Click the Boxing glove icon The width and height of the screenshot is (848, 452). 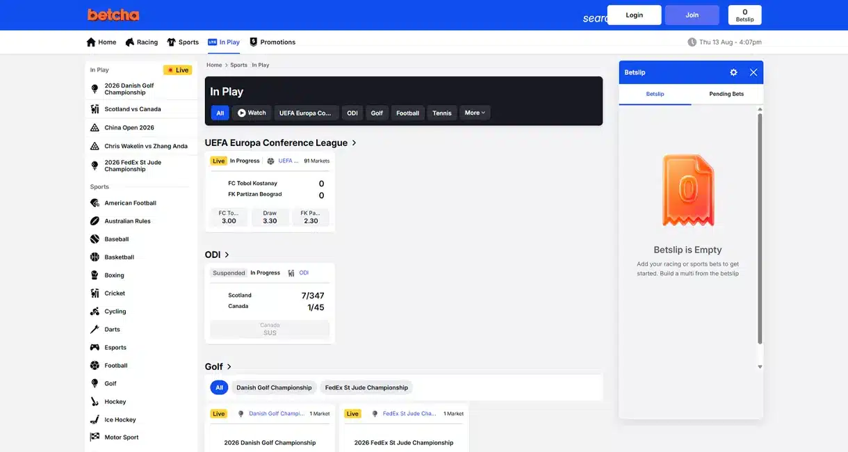(95, 275)
